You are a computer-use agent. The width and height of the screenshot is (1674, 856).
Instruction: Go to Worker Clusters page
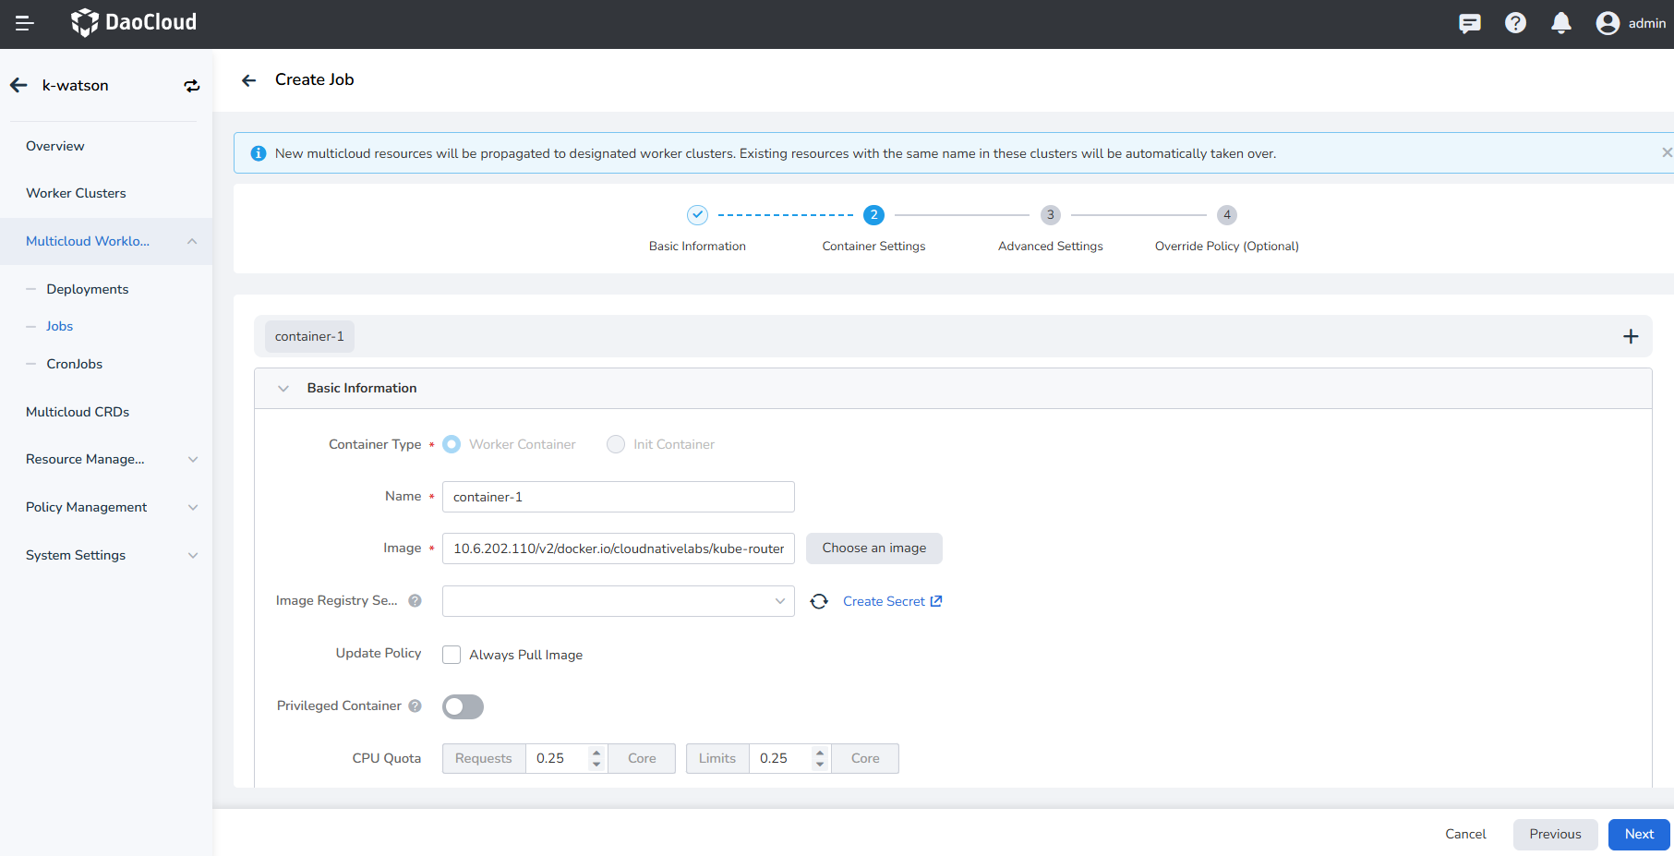(76, 193)
